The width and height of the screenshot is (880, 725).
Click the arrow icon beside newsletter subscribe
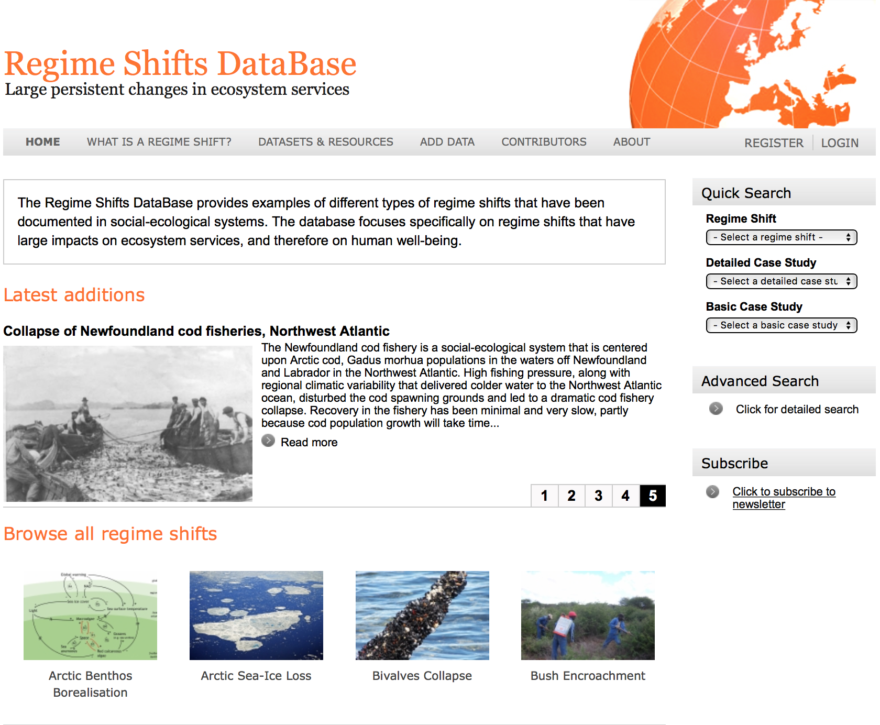[712, 491]
